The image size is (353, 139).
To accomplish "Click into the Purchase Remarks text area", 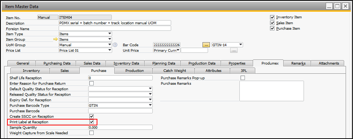I will coord(271,91).
